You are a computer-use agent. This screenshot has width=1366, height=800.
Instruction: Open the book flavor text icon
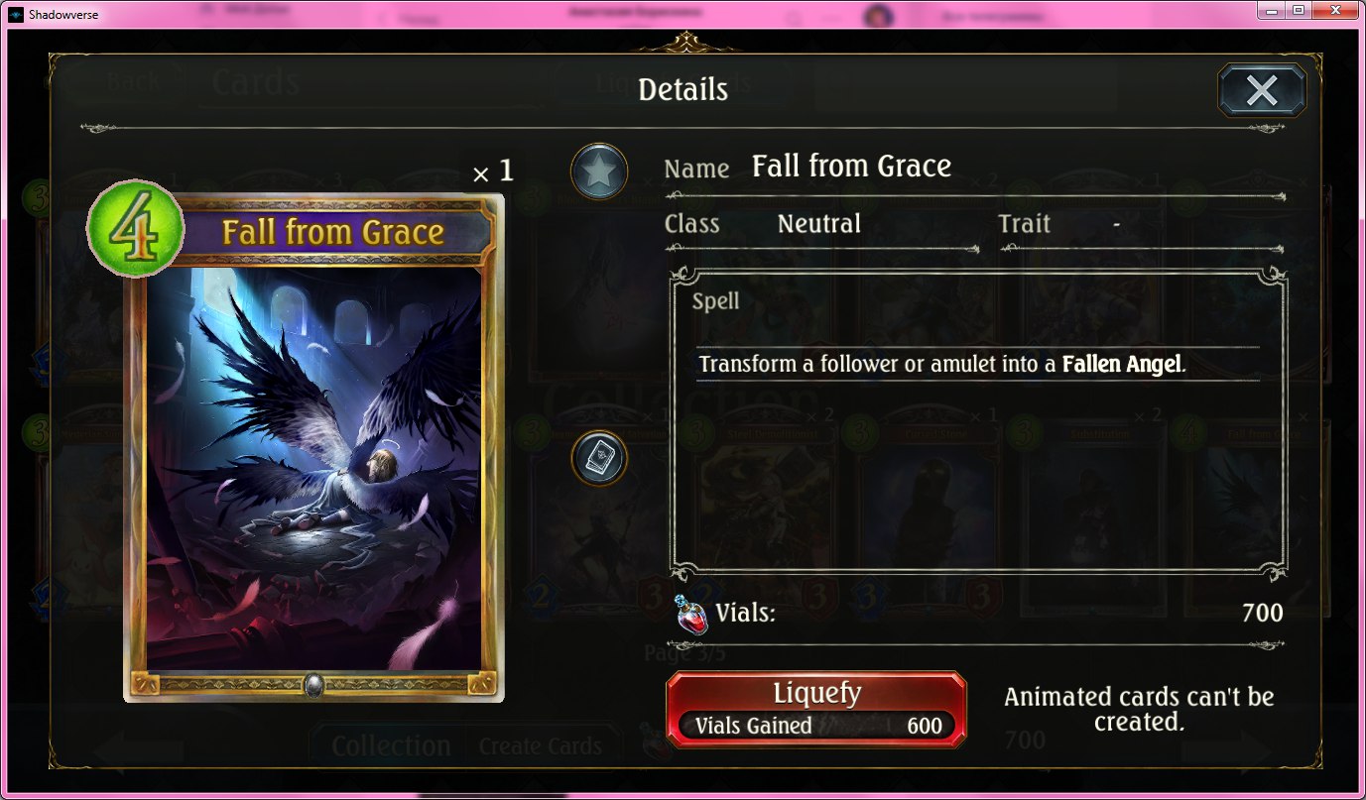click(599, 458)
